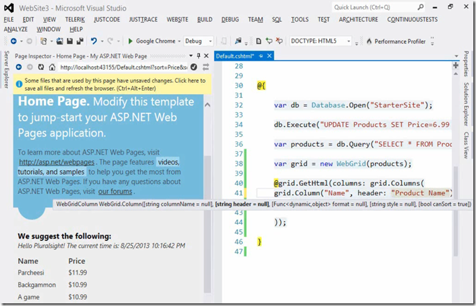Open the Properties side tab
476x306 pixels.
tap(466, 64)
